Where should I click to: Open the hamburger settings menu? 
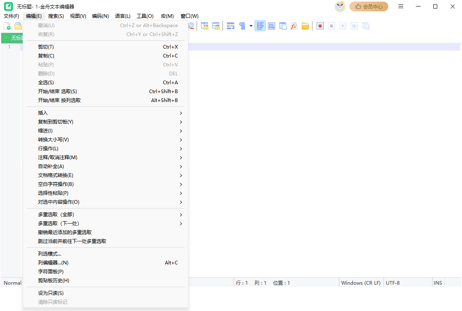point(401,6)
